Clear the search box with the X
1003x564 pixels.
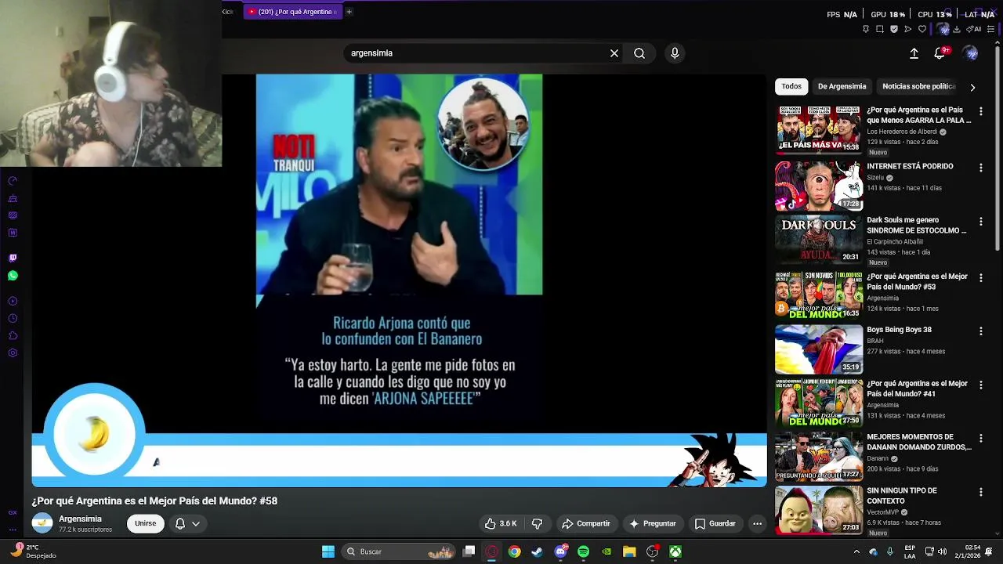pos(614,53)
